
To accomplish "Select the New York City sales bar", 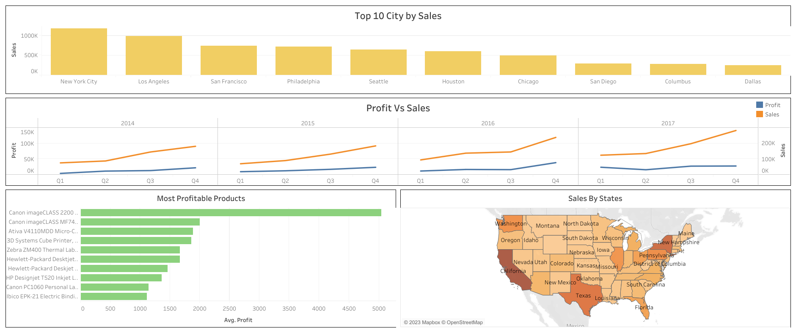I will pos(79,52).
